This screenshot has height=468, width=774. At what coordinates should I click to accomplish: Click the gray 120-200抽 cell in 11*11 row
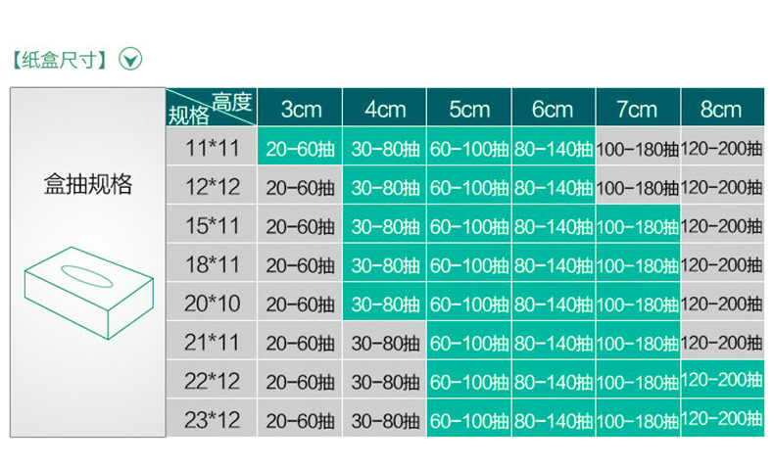coord(721,149)
